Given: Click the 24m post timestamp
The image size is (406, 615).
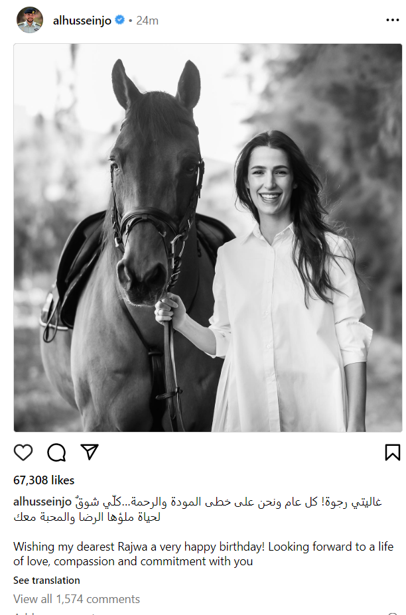Looking at the screenshot, I should 147,21.
